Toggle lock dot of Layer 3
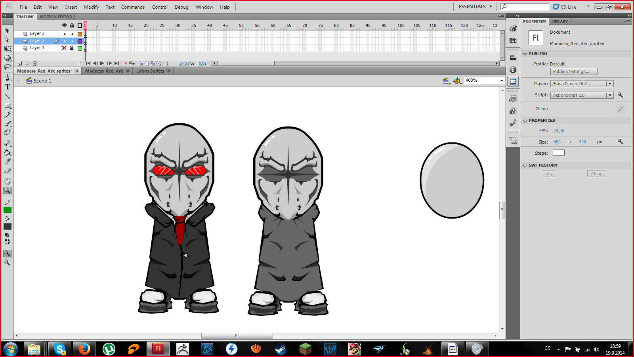 72,34
